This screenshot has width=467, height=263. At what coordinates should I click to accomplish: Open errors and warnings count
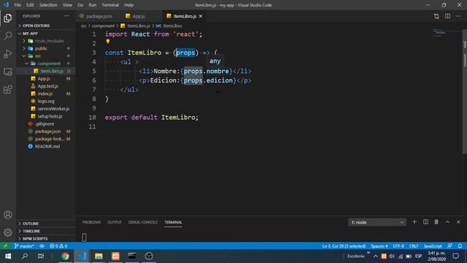click(x=58, y=246)
